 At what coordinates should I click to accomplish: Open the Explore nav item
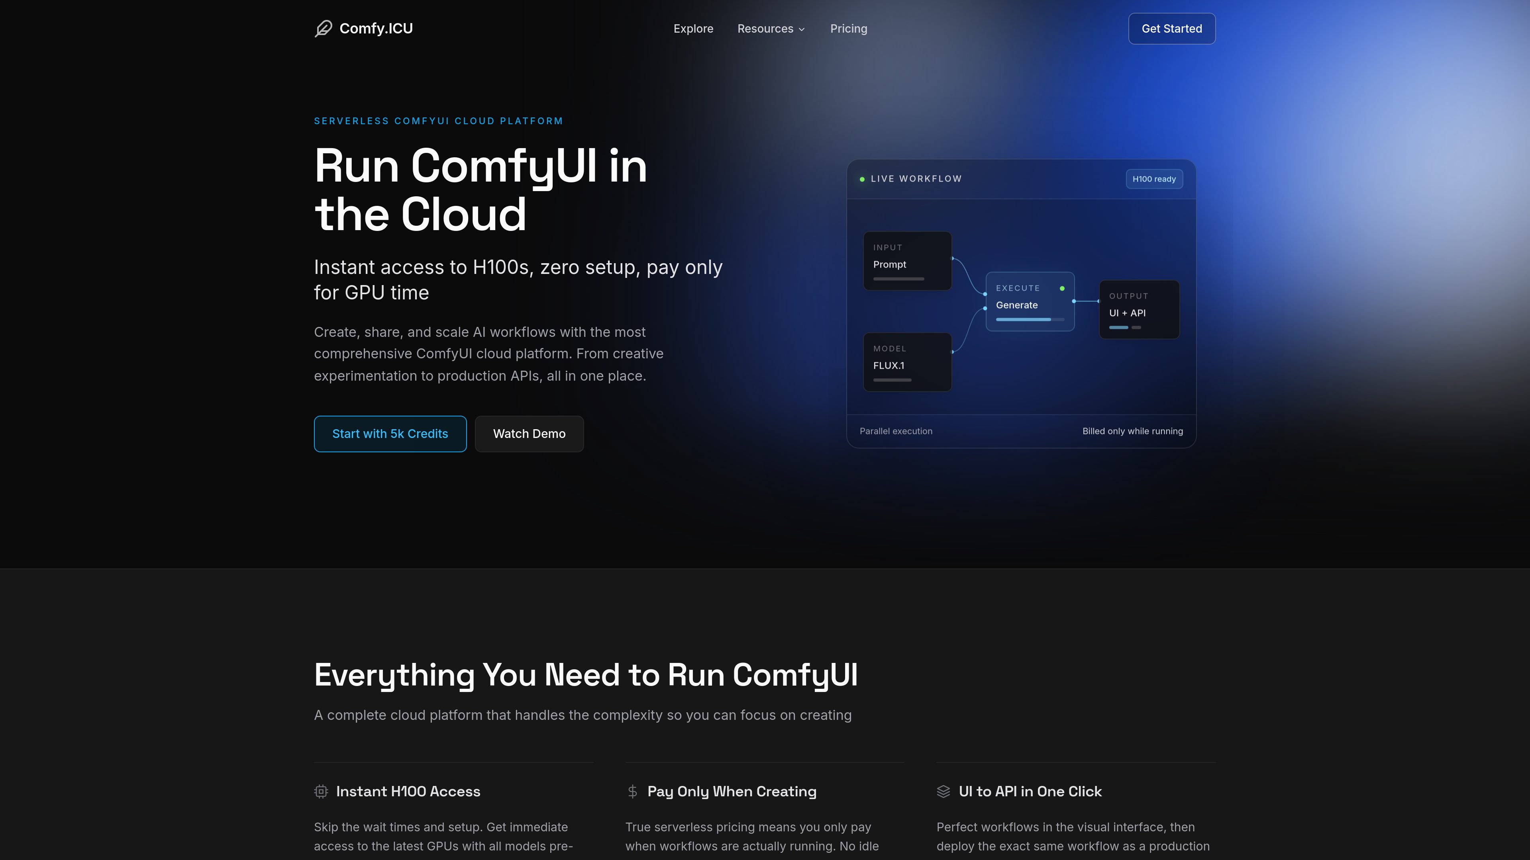(693, 29)
